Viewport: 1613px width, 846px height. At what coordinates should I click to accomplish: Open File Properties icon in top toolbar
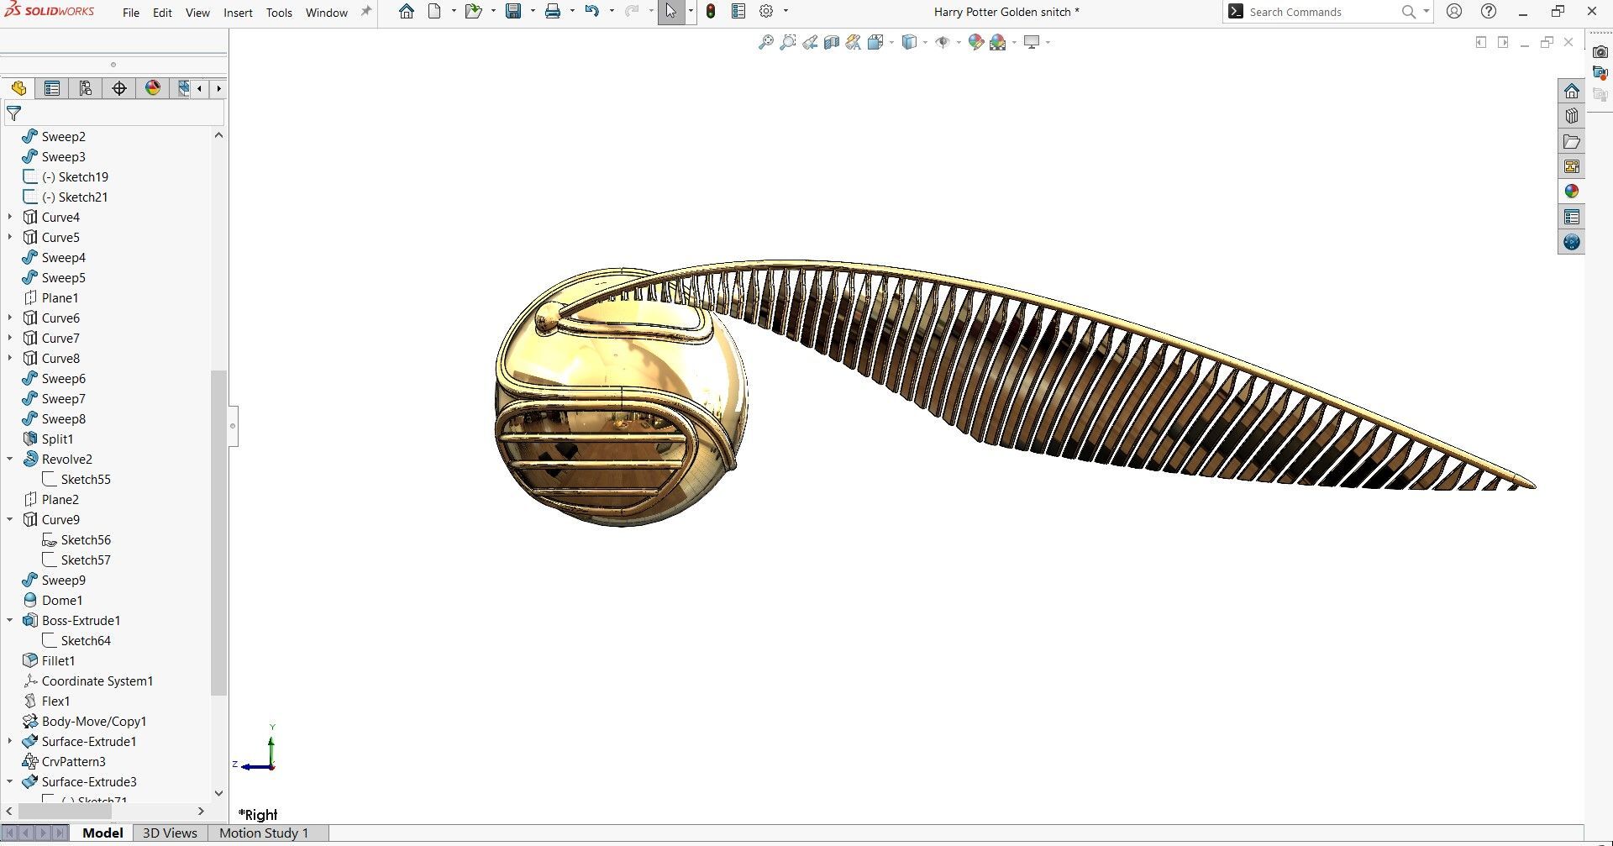coord(738,12)
